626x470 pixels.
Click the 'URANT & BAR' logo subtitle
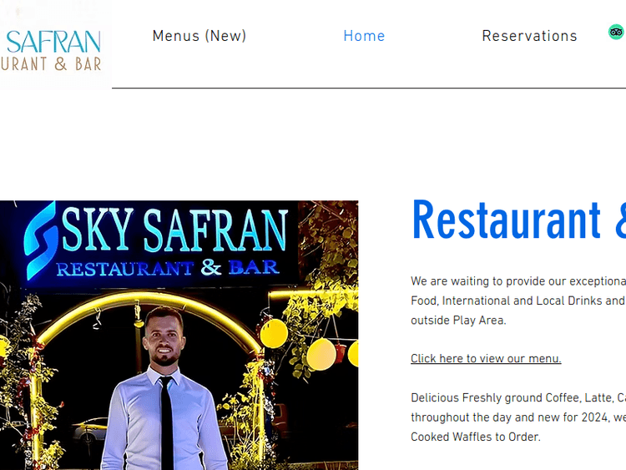click(x=51, y=64)
